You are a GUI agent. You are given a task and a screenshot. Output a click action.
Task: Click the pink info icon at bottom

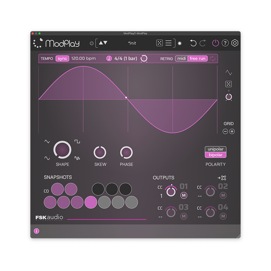click(x=37, y=231)
